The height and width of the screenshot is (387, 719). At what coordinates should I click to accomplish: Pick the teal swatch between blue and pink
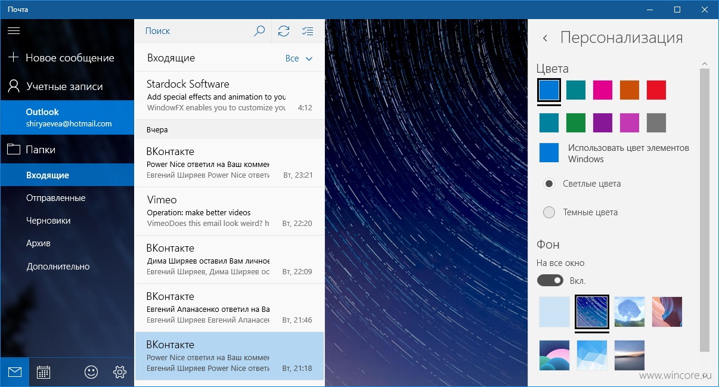[x=576, y=90]
